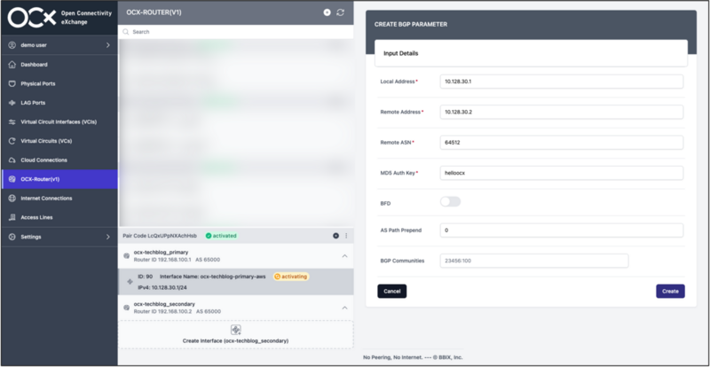Expand the Settings submenu chevron

pos(107,237)
